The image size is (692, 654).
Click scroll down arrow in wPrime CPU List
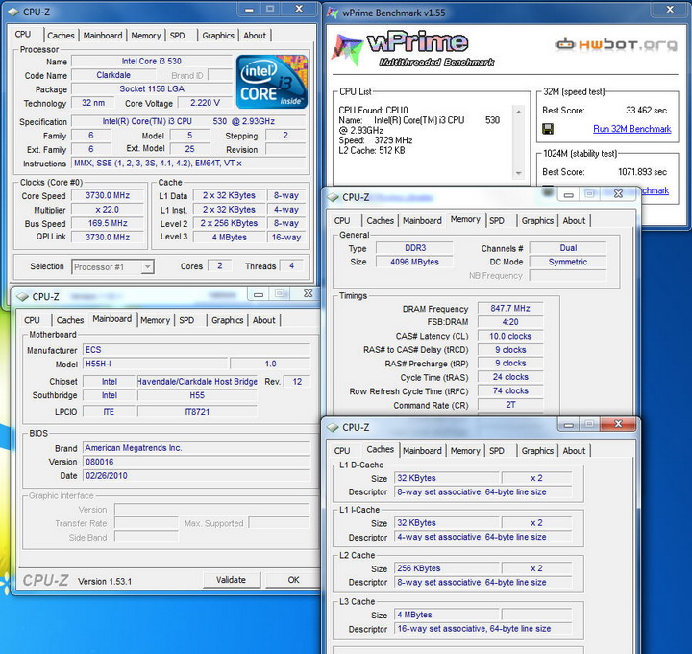[x=519, y=173]
